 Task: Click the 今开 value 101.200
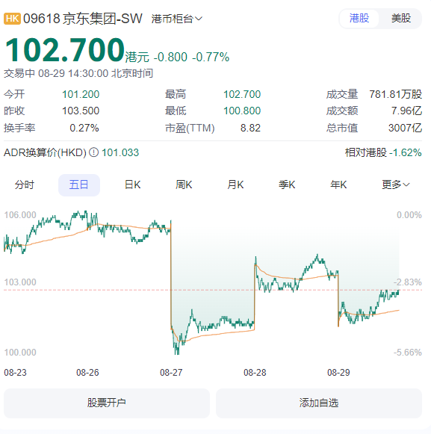[x=81, y=95]
